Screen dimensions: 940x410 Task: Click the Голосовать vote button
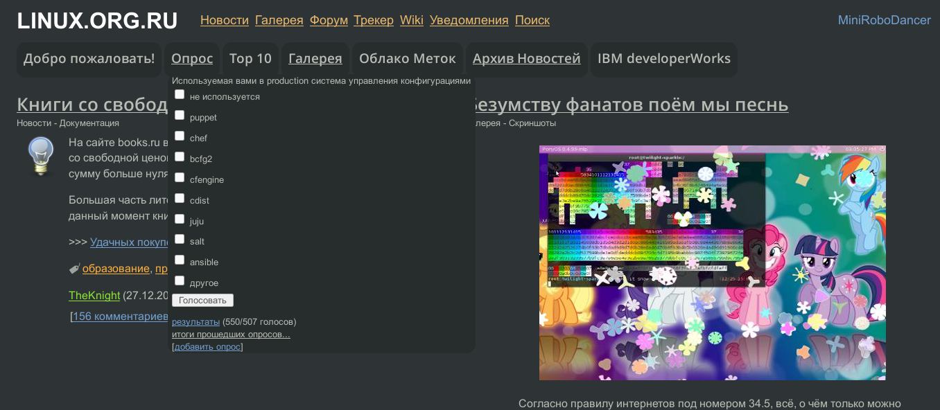202,301
